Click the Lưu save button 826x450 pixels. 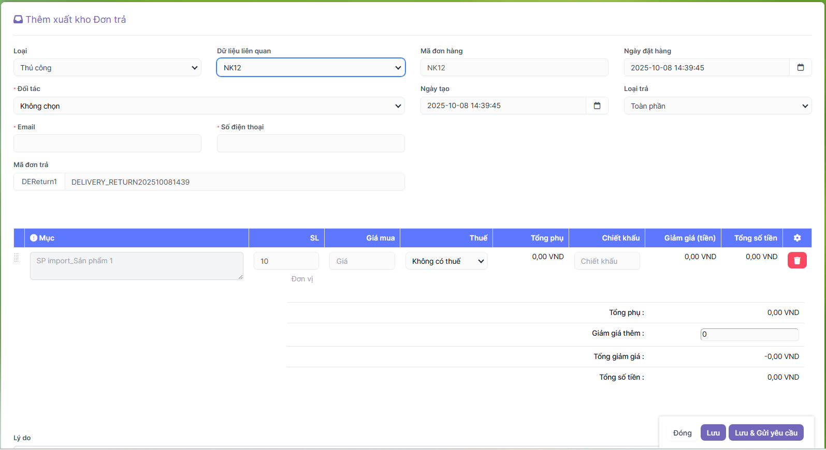[713, 433]
